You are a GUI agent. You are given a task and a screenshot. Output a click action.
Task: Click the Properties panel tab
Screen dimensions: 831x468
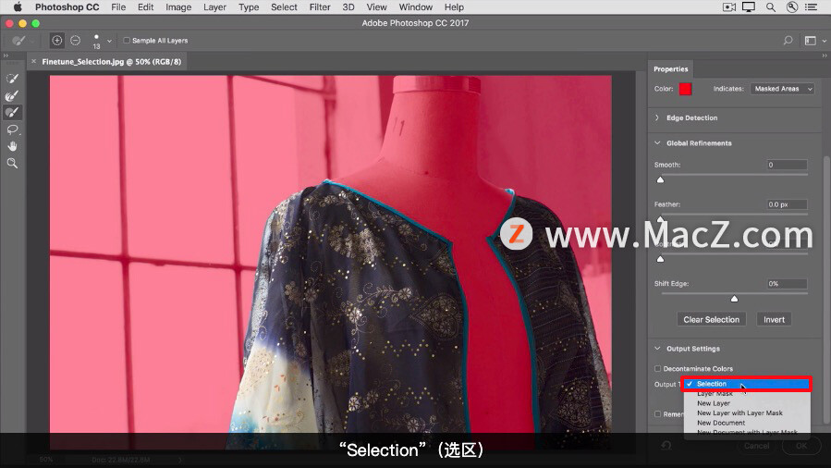tap(670, 68)
